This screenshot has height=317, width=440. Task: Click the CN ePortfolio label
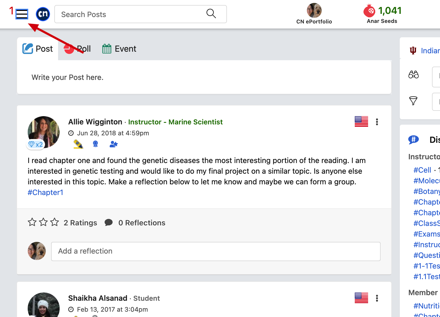click(314, 22)
